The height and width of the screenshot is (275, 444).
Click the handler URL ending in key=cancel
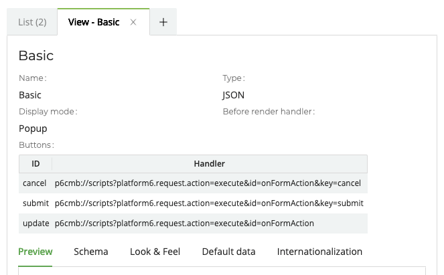[x=208, y=183]
